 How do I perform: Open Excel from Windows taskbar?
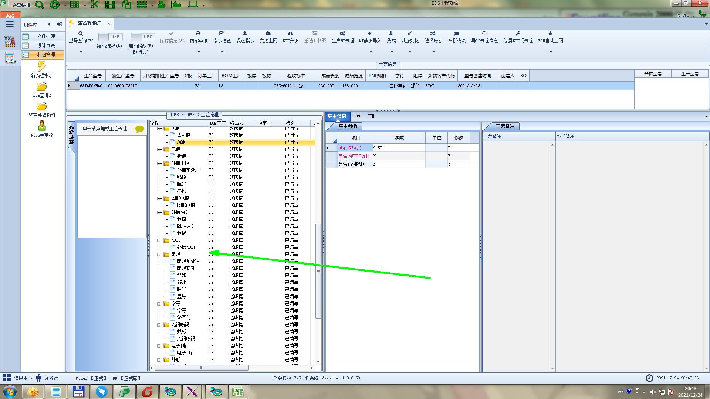tap(238, 392)
